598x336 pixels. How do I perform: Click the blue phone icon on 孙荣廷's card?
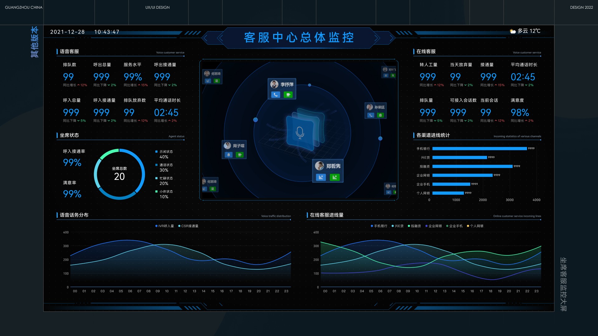coord(371,115)
